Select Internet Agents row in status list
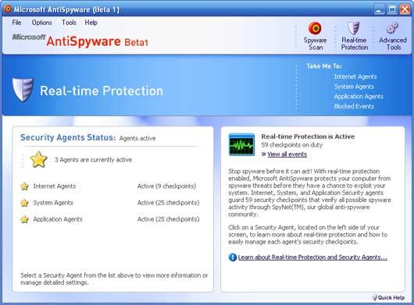The width and height of the screenshot is (414, 305). 109,186
